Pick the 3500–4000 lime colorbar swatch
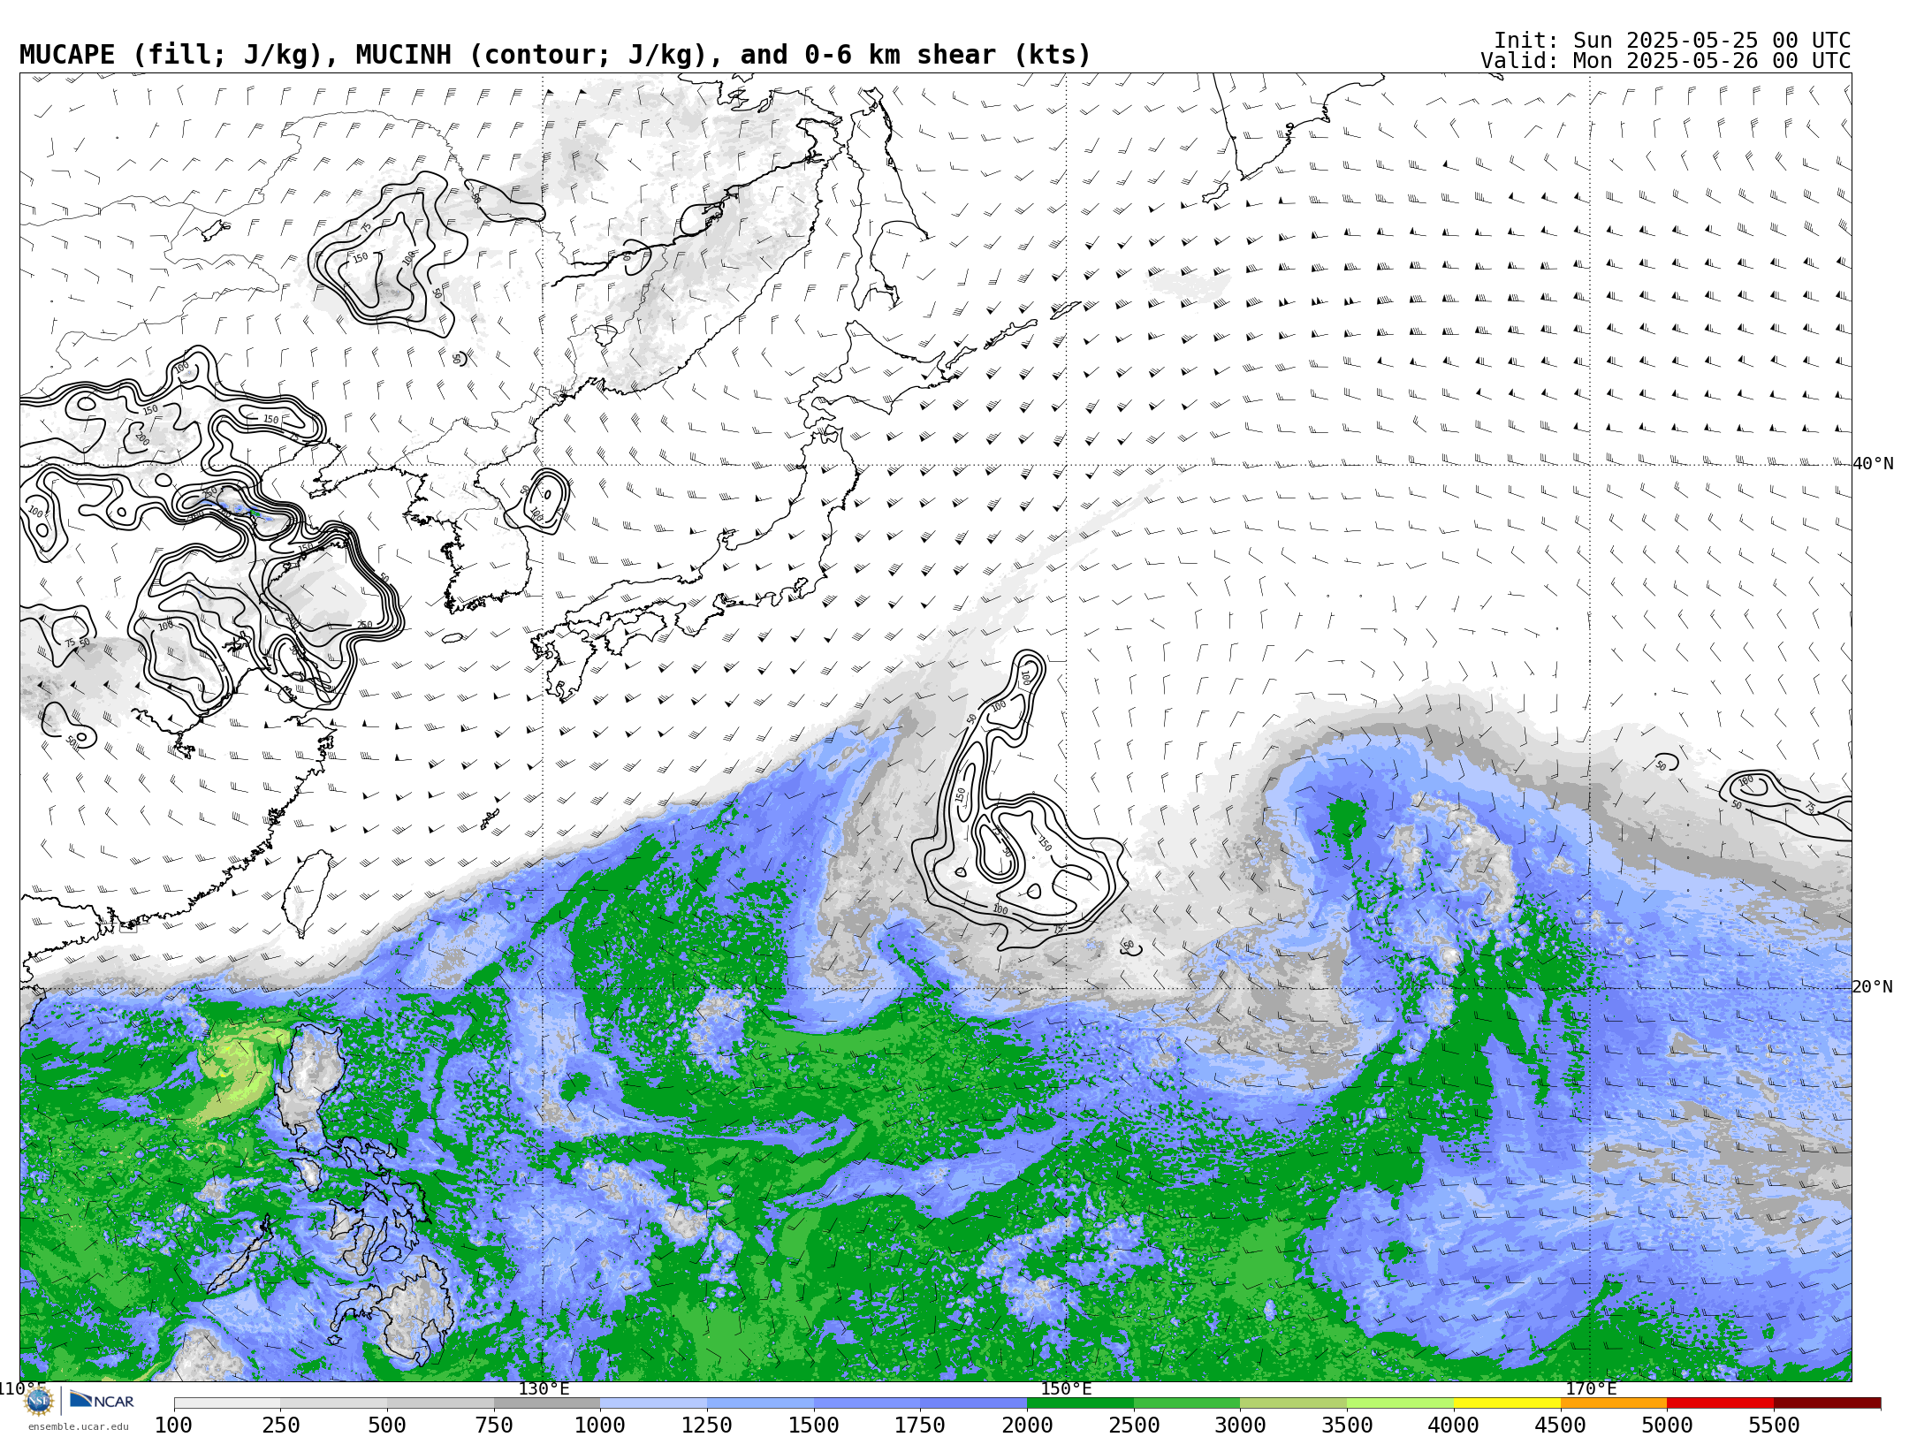 tap(1401, 1403)
